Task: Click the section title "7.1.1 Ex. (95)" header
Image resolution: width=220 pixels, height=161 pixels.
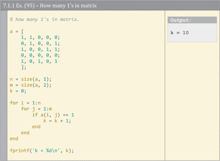Action: click(50, 6)
